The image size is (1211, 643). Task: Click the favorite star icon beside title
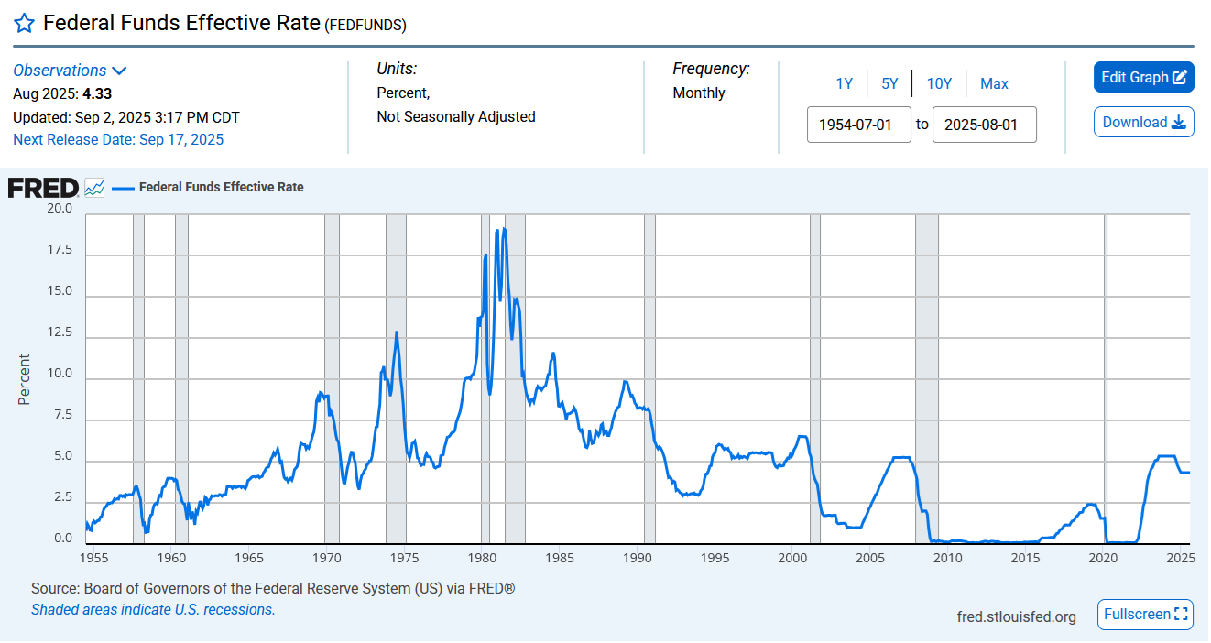click(25, 23)
